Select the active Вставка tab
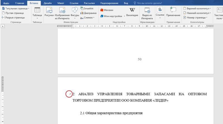Viewport: 223px width, 124px height. point(34,3)
